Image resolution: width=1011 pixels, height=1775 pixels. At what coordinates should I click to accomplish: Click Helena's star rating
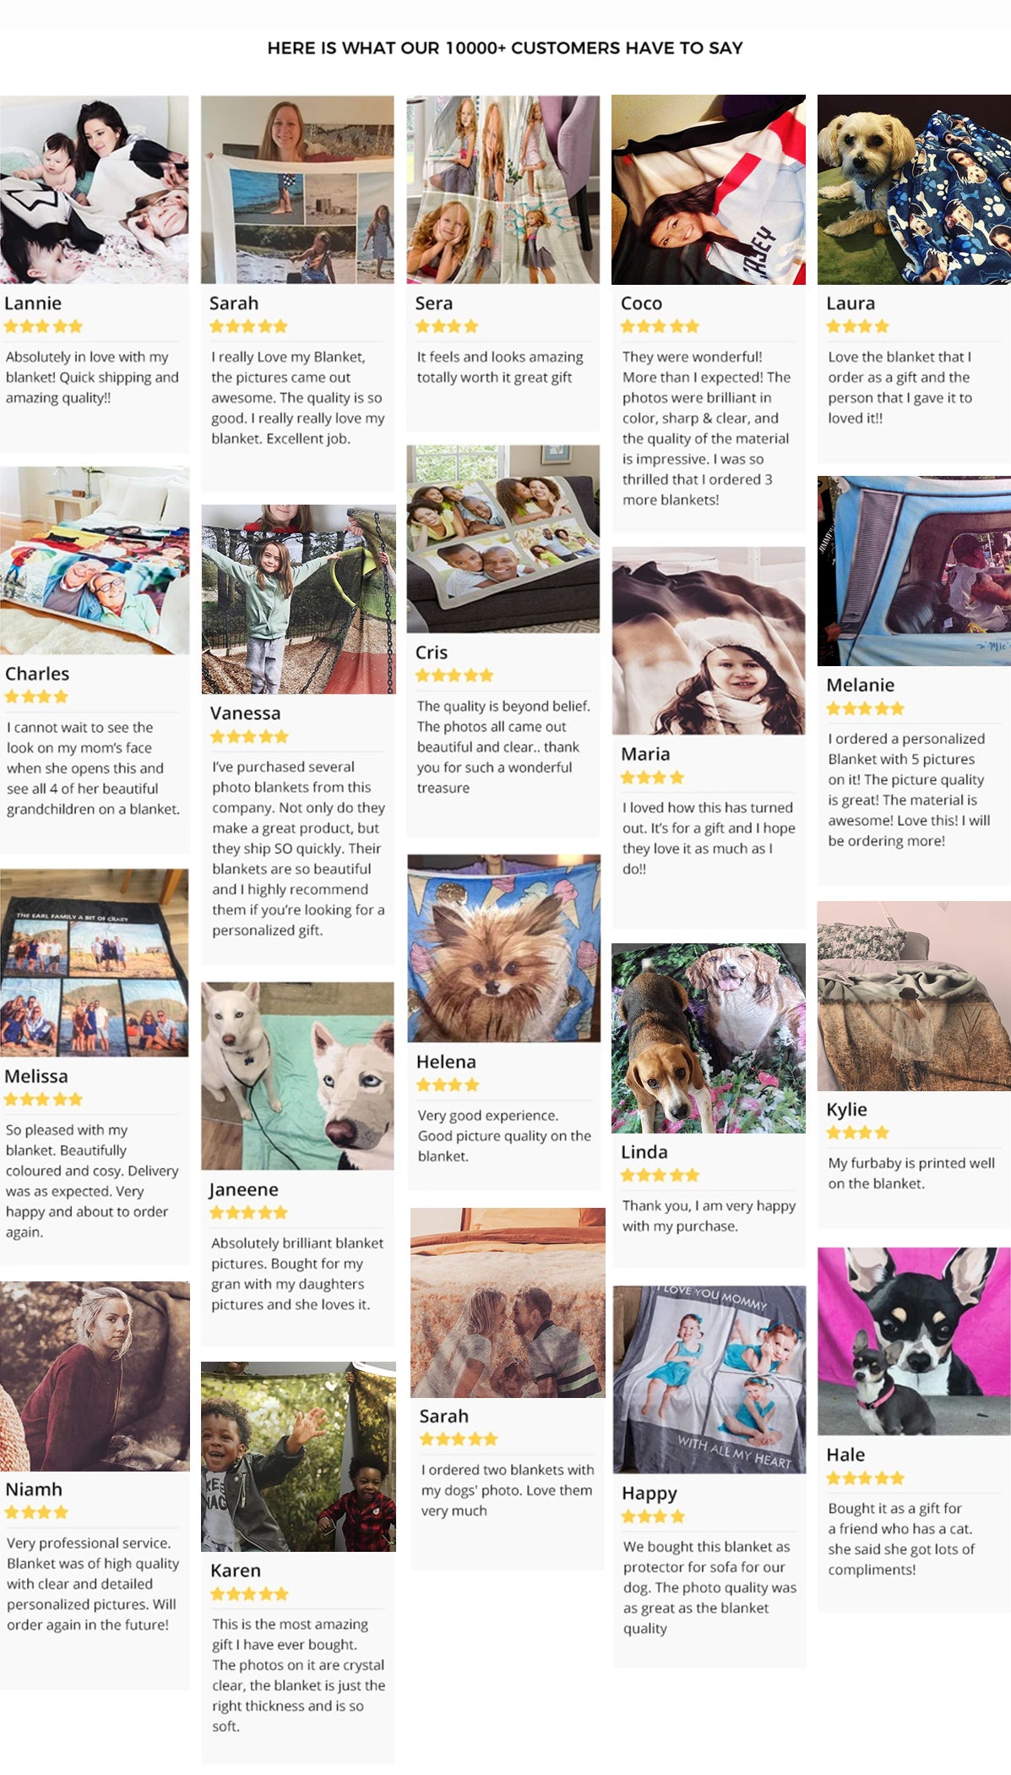point(448,1084)
